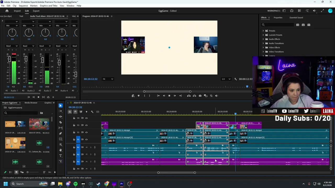Go to the Import workspace

(17, 11)
